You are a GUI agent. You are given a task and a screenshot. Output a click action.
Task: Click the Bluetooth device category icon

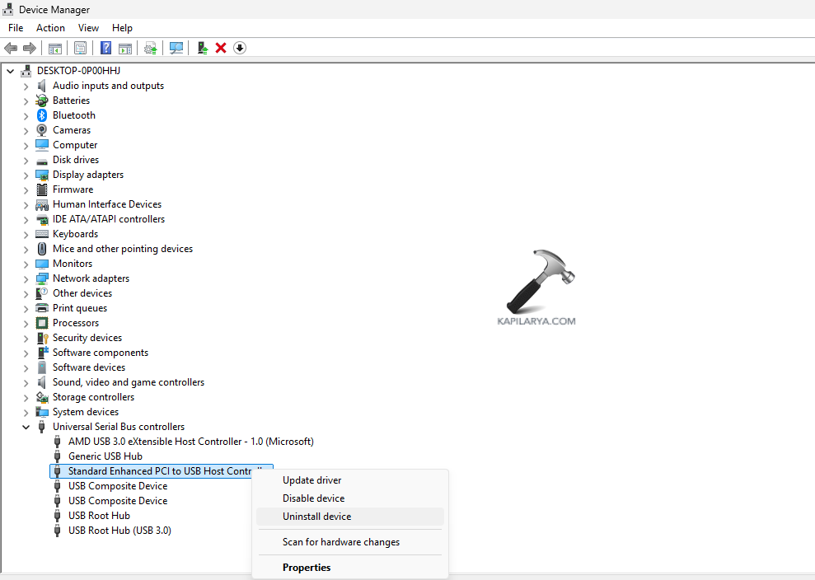click(42, 115)
